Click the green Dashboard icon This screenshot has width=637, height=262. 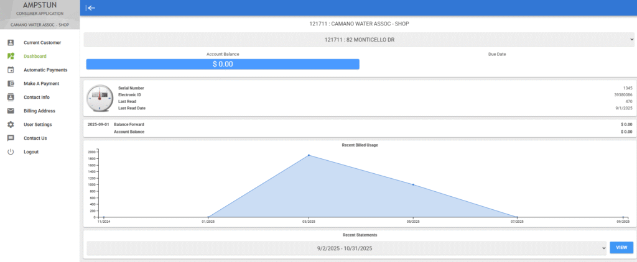[11, 56]
